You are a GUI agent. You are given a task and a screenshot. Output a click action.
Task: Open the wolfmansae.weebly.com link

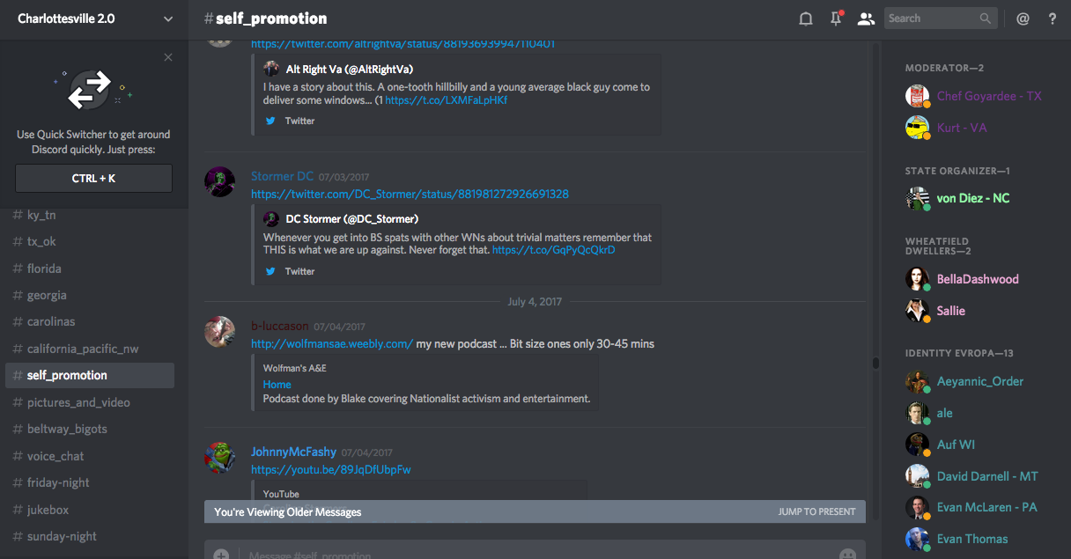click(x=332, y=343)
